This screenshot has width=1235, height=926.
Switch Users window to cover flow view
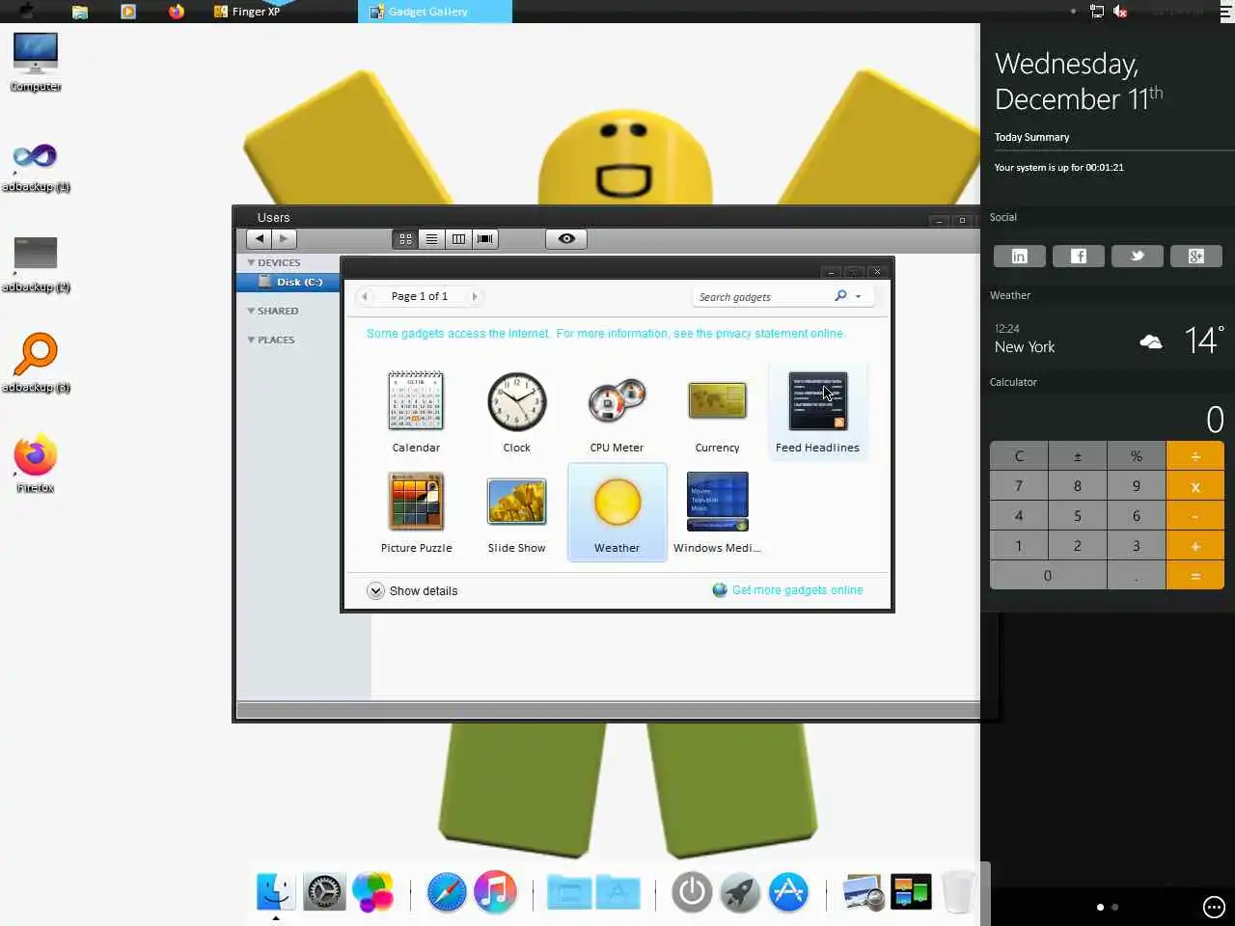coord(485,238)
